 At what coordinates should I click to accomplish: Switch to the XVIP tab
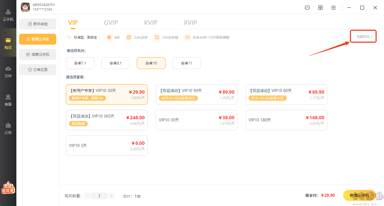190,22
